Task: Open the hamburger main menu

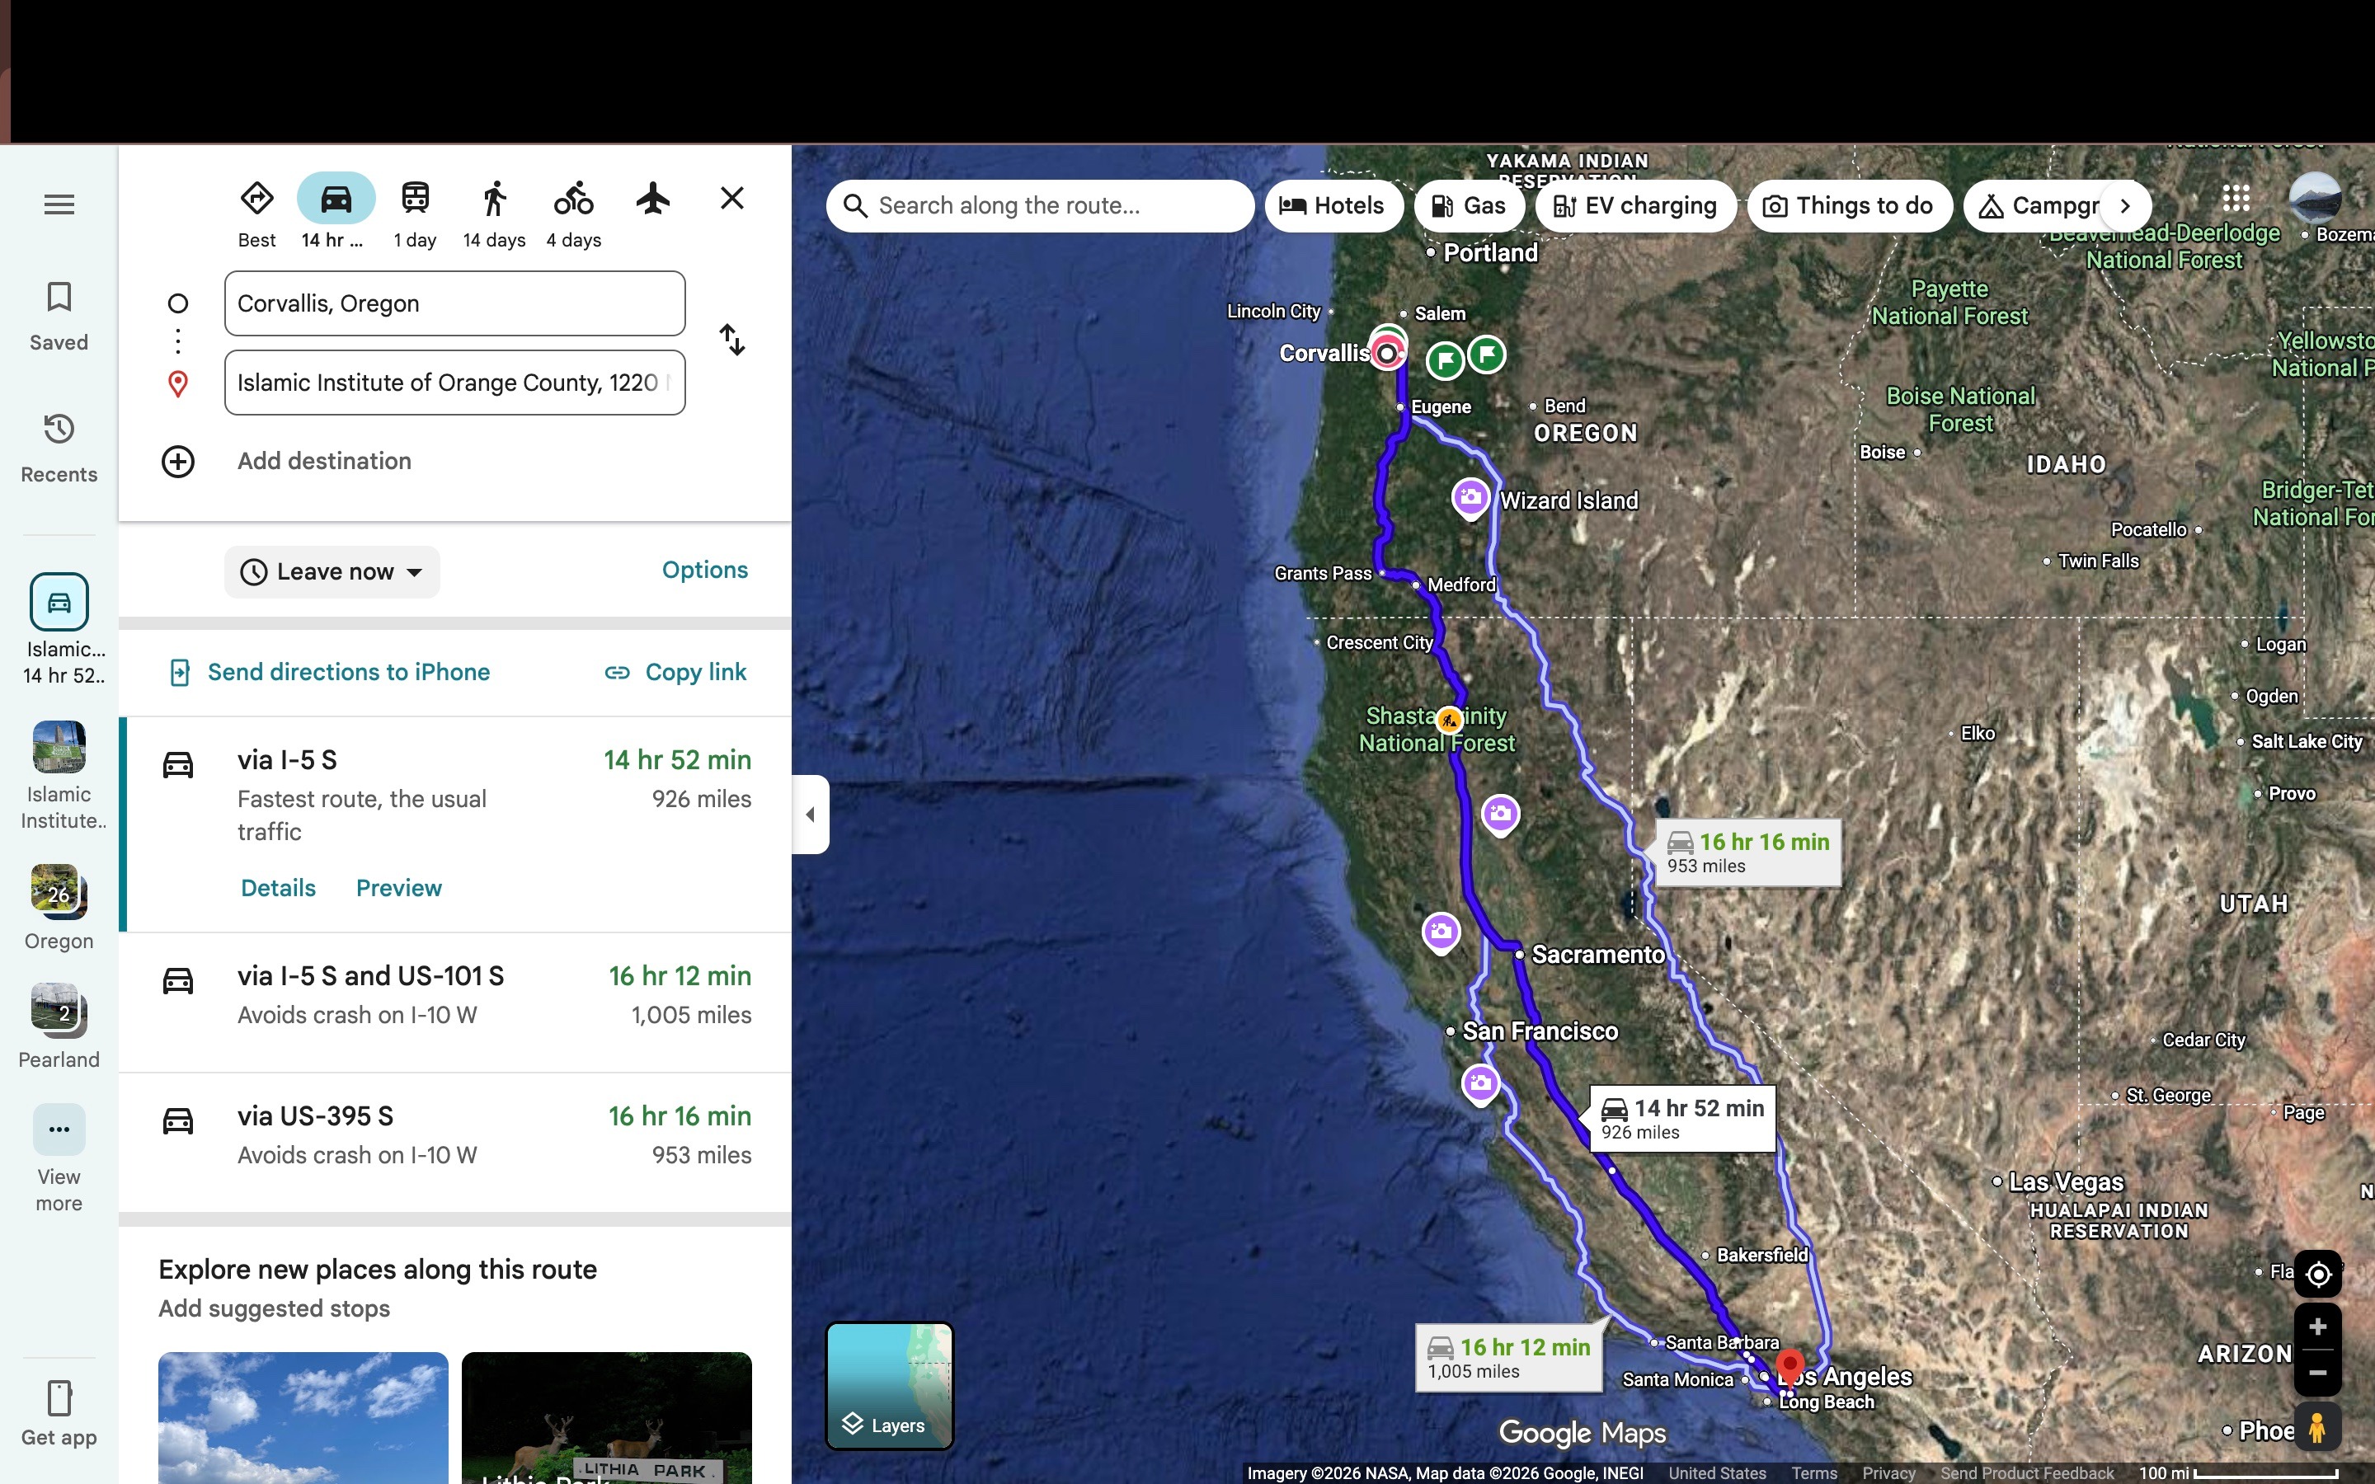Action: click(x=59, y=204)
